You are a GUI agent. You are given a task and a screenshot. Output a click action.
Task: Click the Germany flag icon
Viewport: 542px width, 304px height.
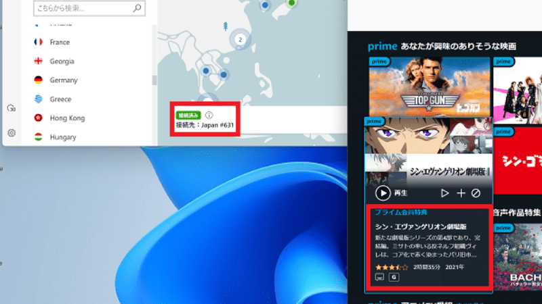[39, 80]
